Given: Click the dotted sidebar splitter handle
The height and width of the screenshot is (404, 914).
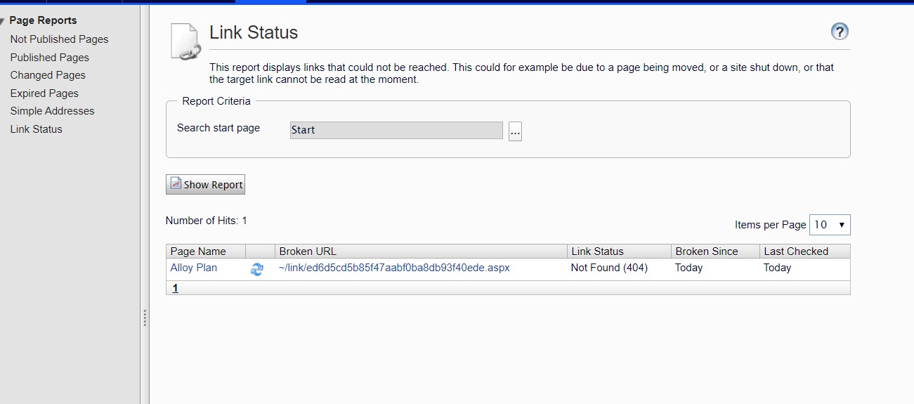Looking at the screenshot, I should pyautogui.click(x=145, y=318).
